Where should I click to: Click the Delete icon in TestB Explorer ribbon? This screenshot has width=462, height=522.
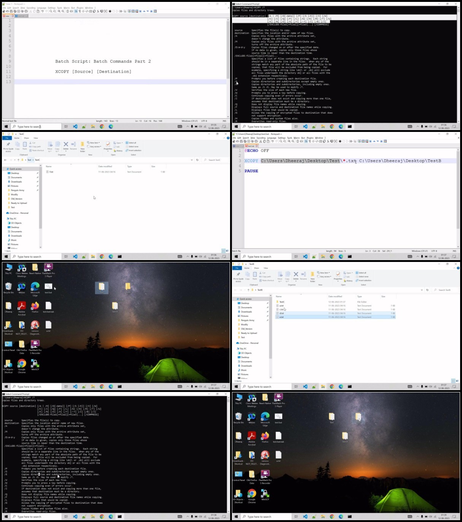296,276
